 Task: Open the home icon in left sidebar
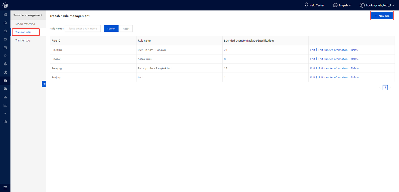pyautogui.click(x=5, y=23)
